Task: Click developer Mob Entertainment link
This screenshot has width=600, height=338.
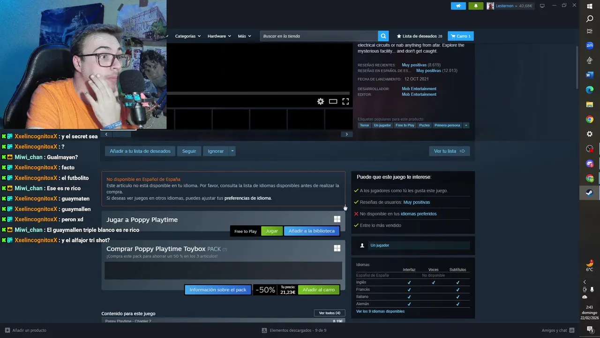Action: point(419,89)
